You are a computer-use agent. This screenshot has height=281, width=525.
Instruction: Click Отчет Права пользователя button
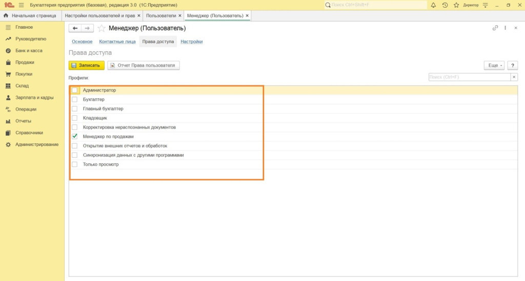coord(144,66)
